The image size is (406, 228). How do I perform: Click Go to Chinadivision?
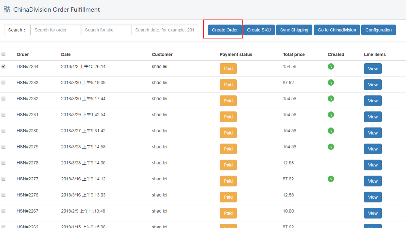coord(337,30)
